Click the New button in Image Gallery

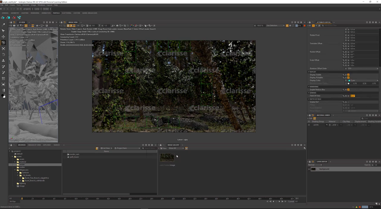click(164, 148)
